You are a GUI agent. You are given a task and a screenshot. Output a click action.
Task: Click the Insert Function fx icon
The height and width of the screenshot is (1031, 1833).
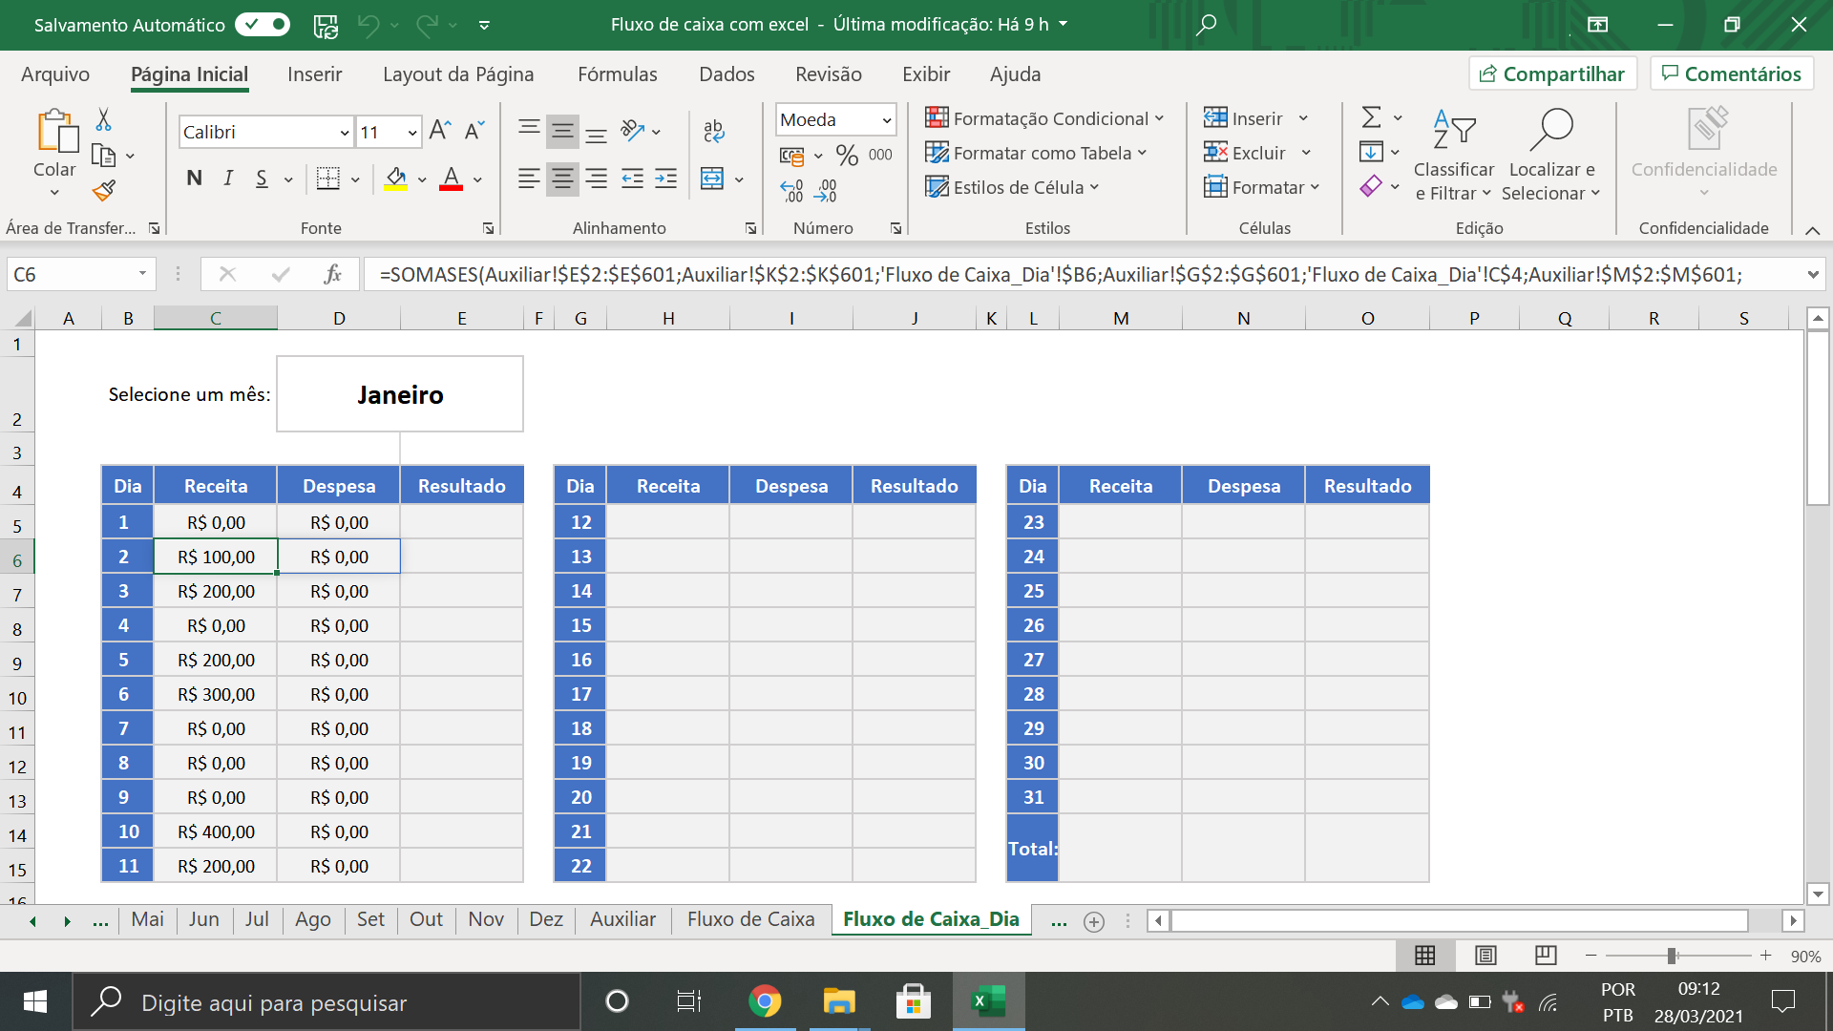332,275
